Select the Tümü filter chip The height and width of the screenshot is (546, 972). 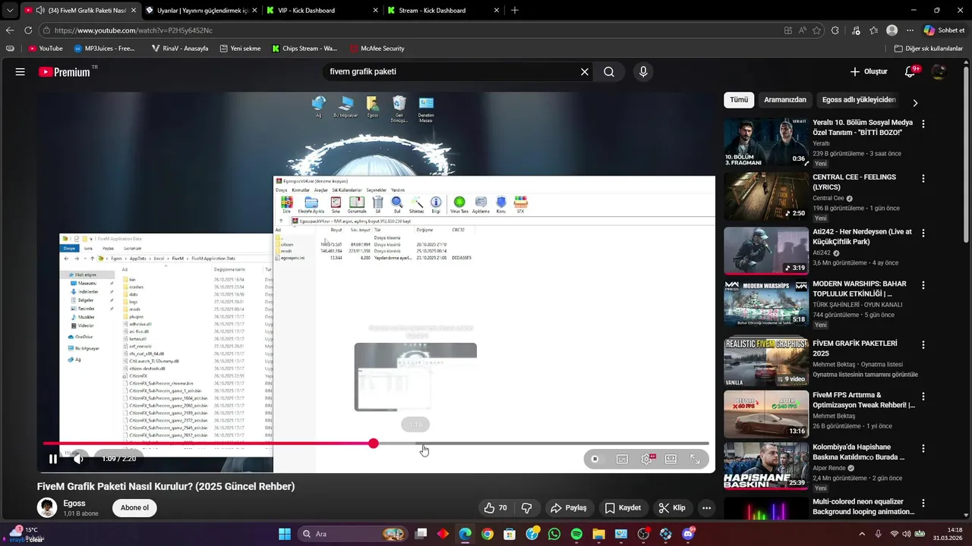(x=739, y=100)
